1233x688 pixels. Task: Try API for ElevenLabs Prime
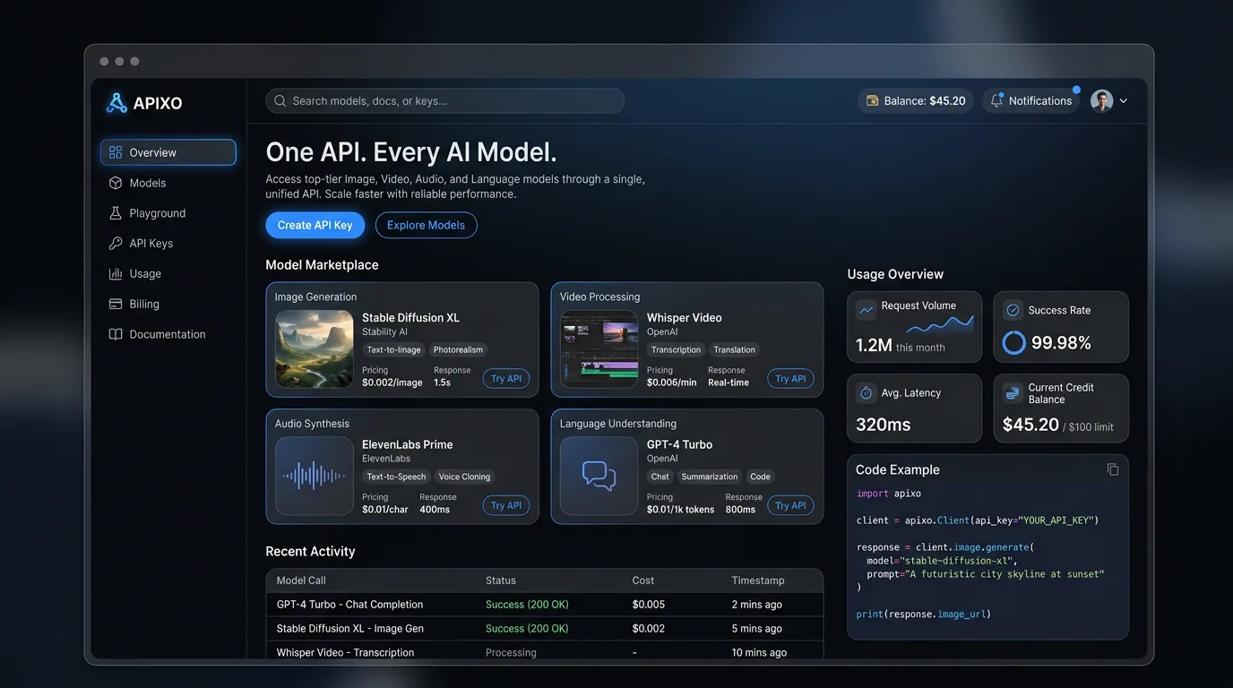506,505
